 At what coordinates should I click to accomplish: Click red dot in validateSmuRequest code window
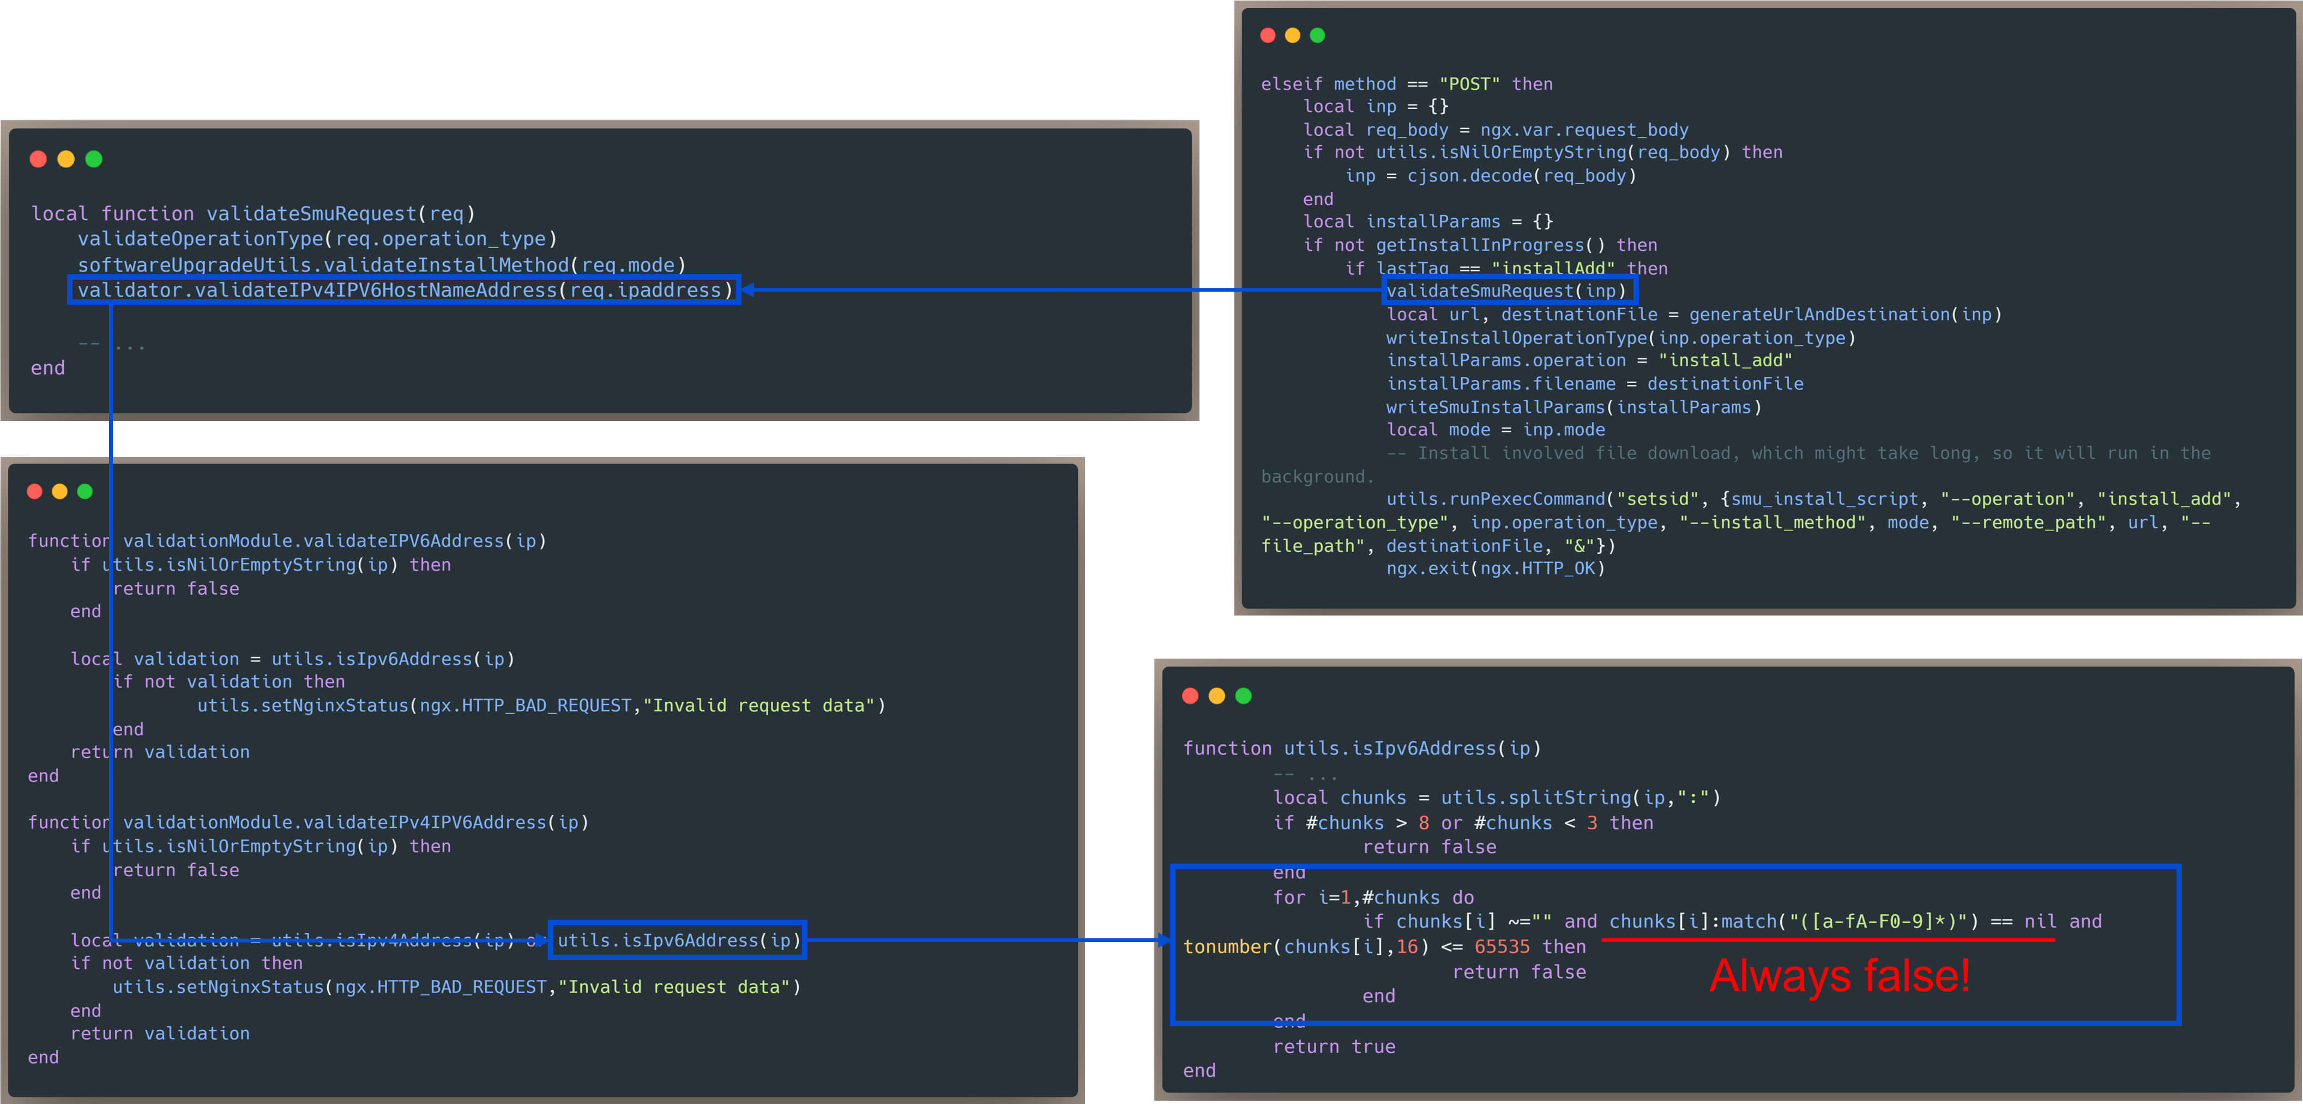tap(38, 159)
